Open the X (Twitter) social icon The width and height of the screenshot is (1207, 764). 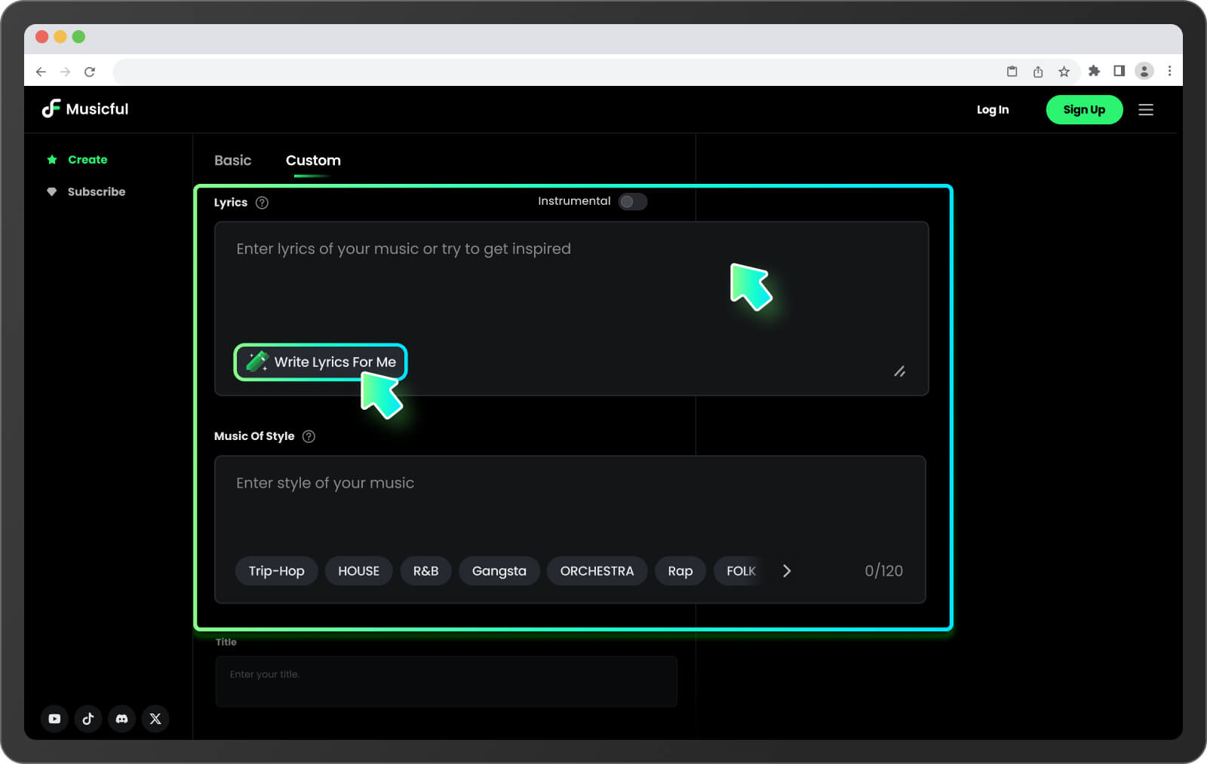(x=155, y=719)
